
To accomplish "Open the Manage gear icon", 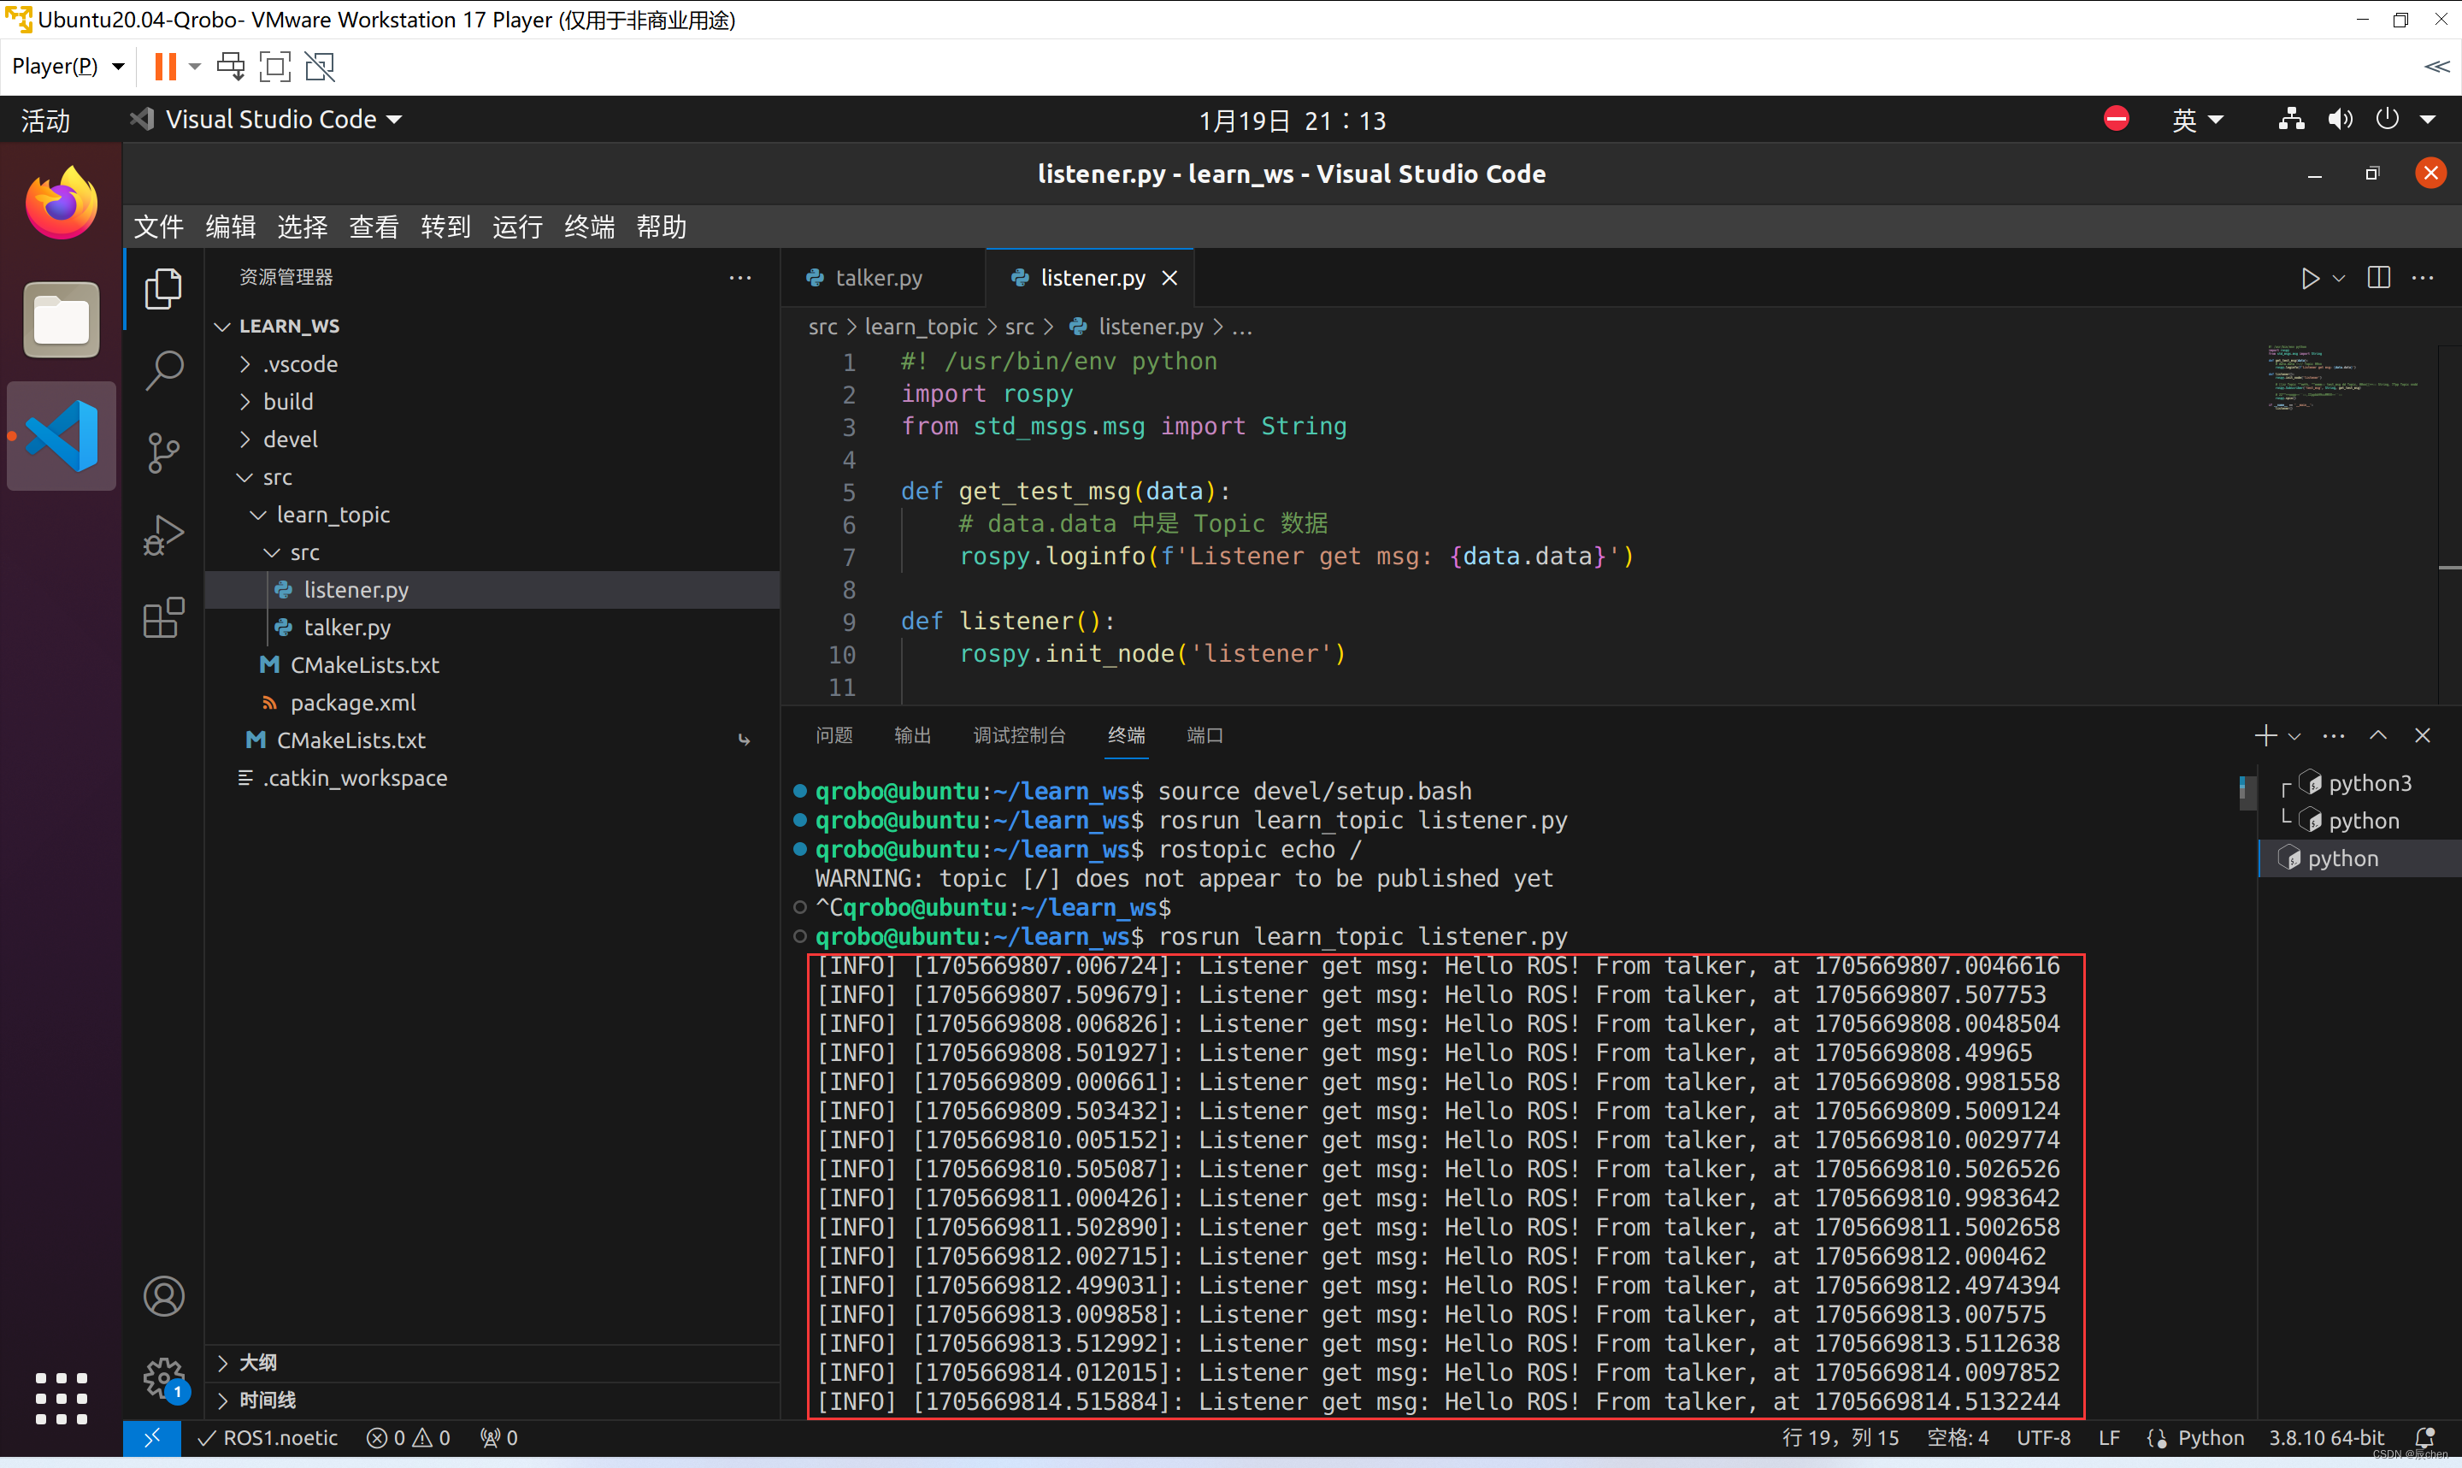I will point(163,1377).
